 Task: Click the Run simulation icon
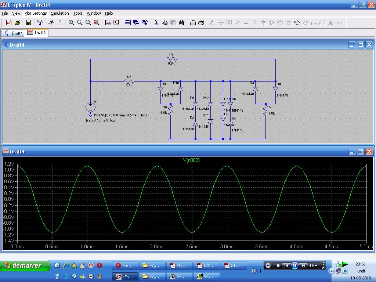click(x=51, y=23)
